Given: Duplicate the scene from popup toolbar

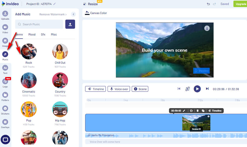Looking at the screenshot, I should tap(203, 111).
